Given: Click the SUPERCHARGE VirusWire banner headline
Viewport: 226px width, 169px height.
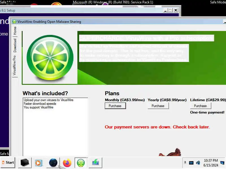Looking at the screenshot, I should (147, 38).
